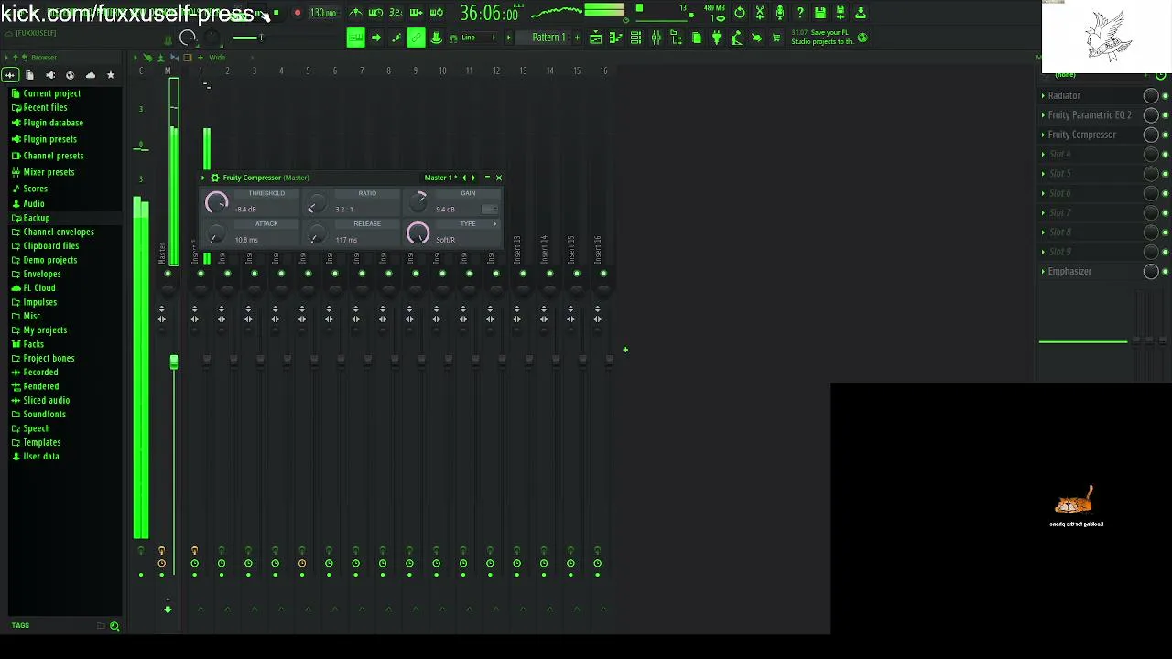1172x659 pixels.
Task: Open Fruity Compressor plugin menu arrow
Action: pyautogui.click(x=203, y=178)
